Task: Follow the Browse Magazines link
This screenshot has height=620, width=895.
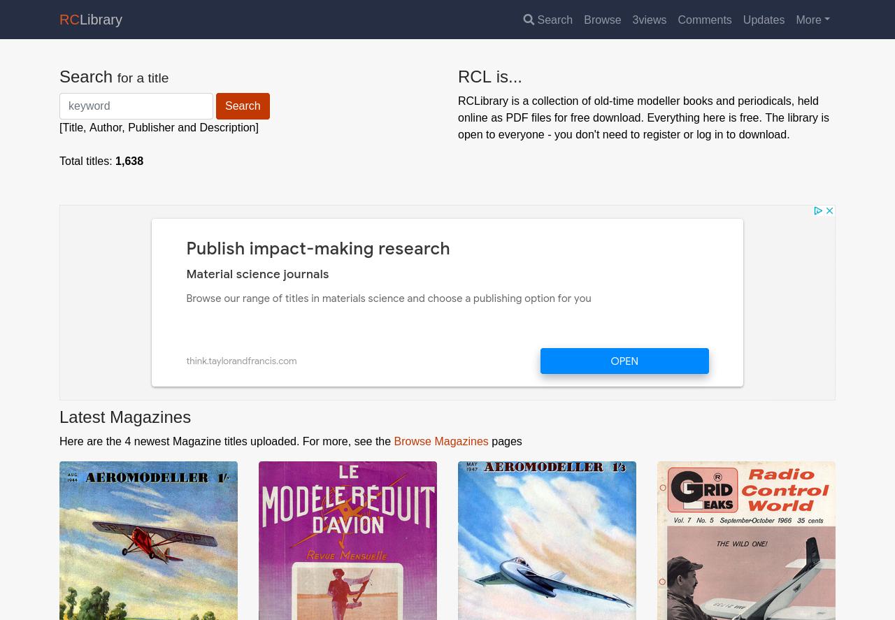Action: click(x=441, y=441)
